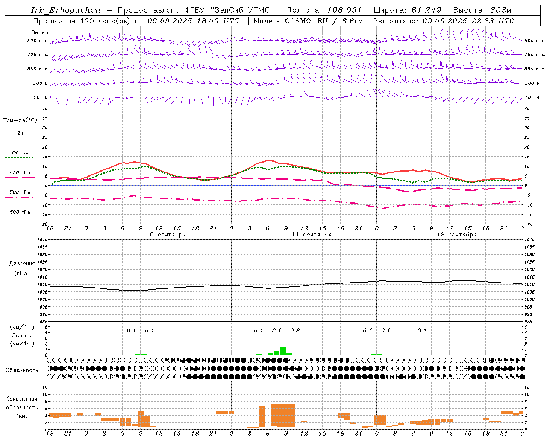Click the 12 tick label on the left convective cloud axis
The image size is (547, 437).
pos(46,387)
